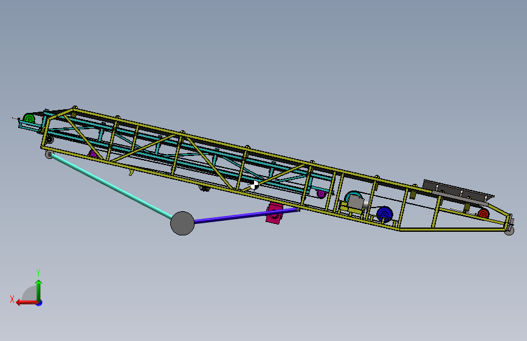Select the red pulley at the conveyor tail
This screenshot has height=341, width=527.
click(483, 214)
